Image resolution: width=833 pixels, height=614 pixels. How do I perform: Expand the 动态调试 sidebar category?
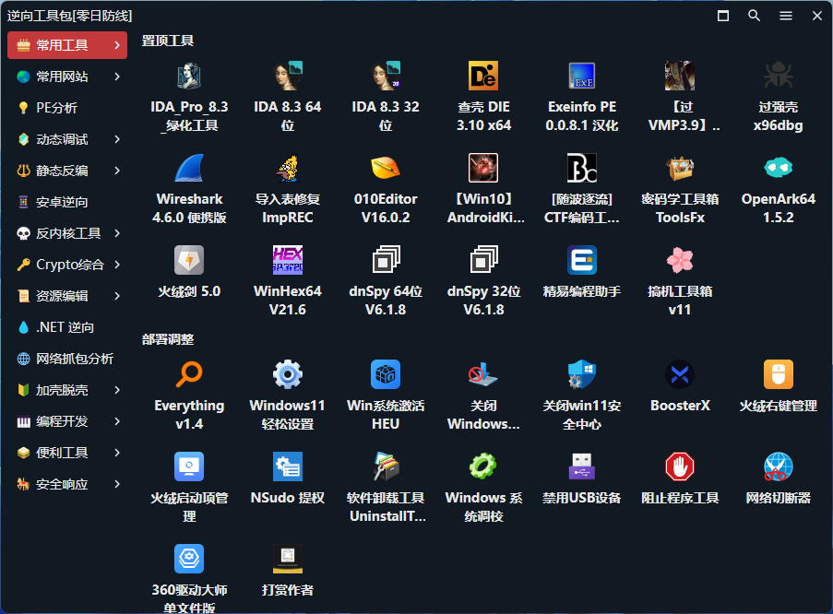pyautogui.click(x=66, y=140)
